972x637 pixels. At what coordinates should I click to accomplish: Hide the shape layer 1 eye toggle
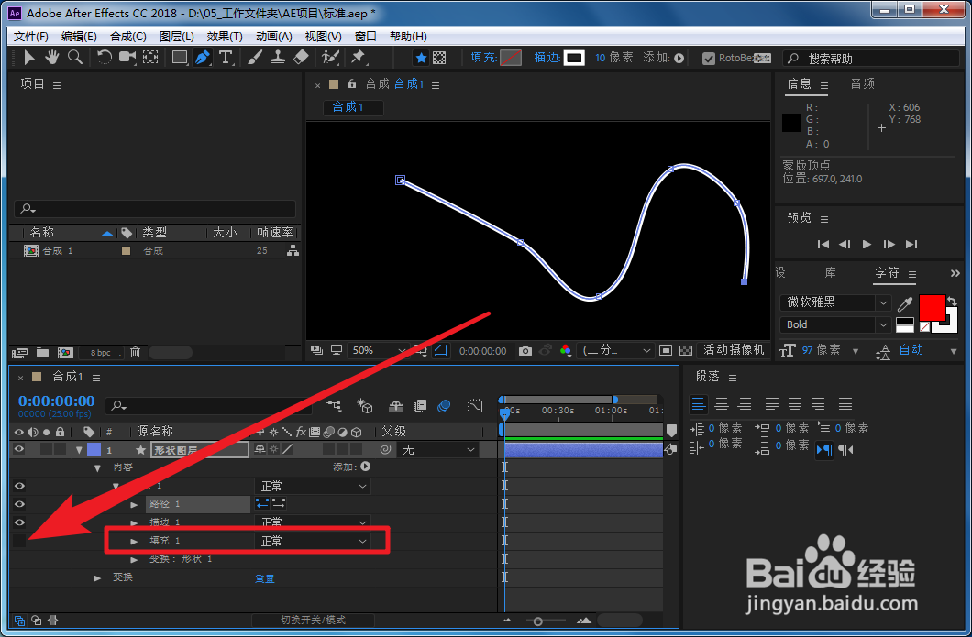19,449
